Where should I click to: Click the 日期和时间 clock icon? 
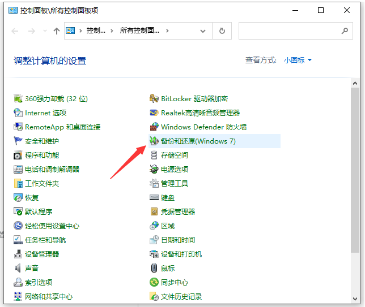click(154, 240)
